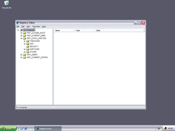Click the SYSTEM folder icon
This screenshot has width=175, height=131.
[28, 52]
